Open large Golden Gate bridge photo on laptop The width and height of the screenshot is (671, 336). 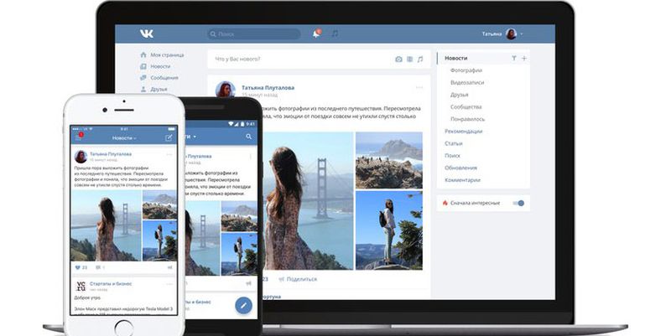pos(309,201)
